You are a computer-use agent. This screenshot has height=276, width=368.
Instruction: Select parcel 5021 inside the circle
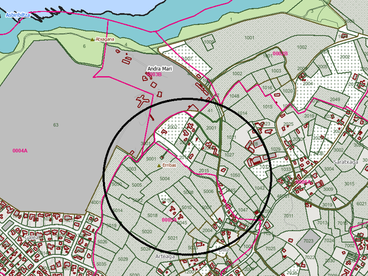(x=172, y=238)
